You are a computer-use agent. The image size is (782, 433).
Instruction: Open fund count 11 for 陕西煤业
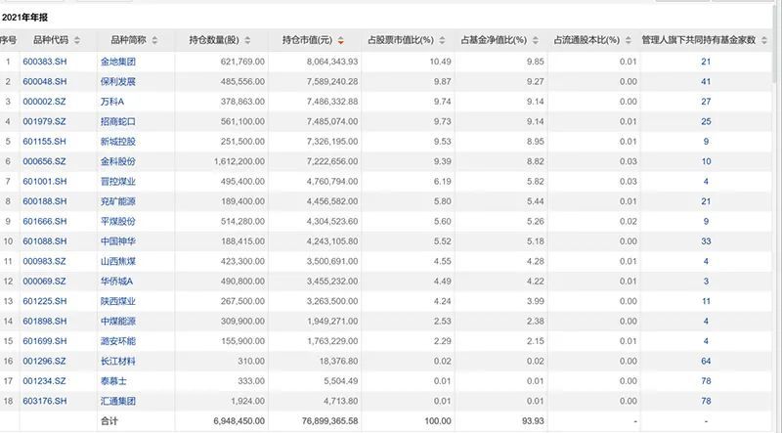tap(706, 301)
